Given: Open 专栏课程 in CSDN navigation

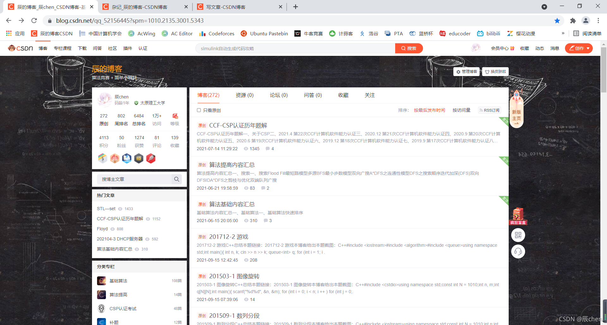Looking at the screenshot, I should tap(63, 48).
